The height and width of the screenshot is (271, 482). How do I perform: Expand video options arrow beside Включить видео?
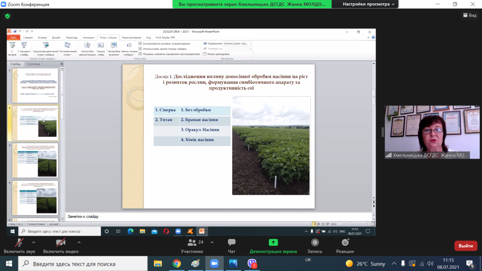pos(79,242)
